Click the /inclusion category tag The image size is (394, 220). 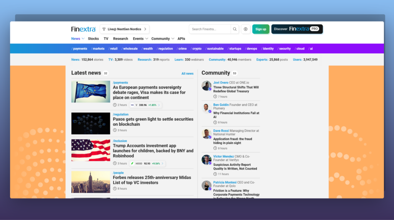tap(120, 141)
